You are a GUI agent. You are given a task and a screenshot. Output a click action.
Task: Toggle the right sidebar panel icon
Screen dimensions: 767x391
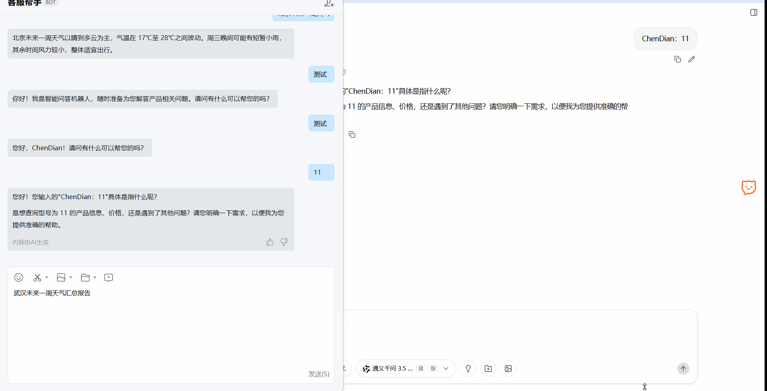click(754, 12)
